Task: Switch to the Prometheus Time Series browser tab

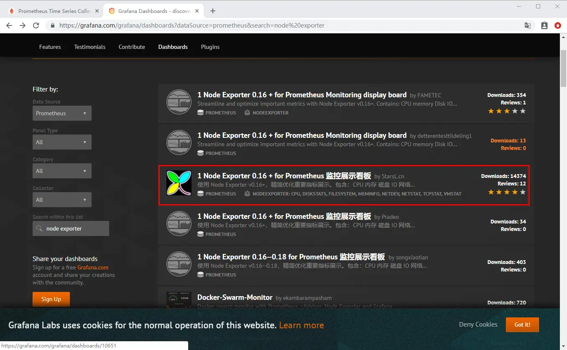Action: (54, 11)
